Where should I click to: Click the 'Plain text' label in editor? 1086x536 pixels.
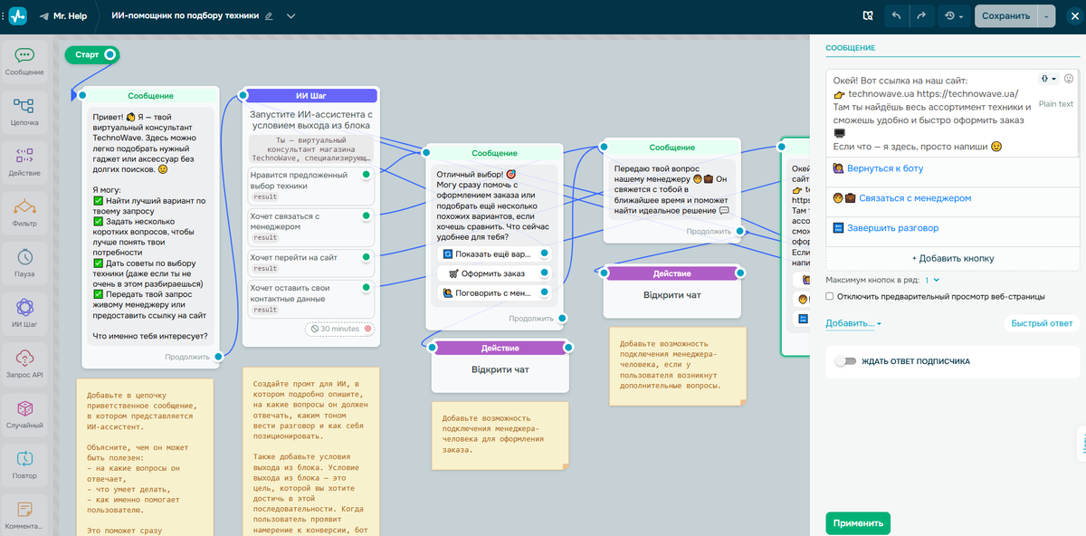coord(1056,104)
